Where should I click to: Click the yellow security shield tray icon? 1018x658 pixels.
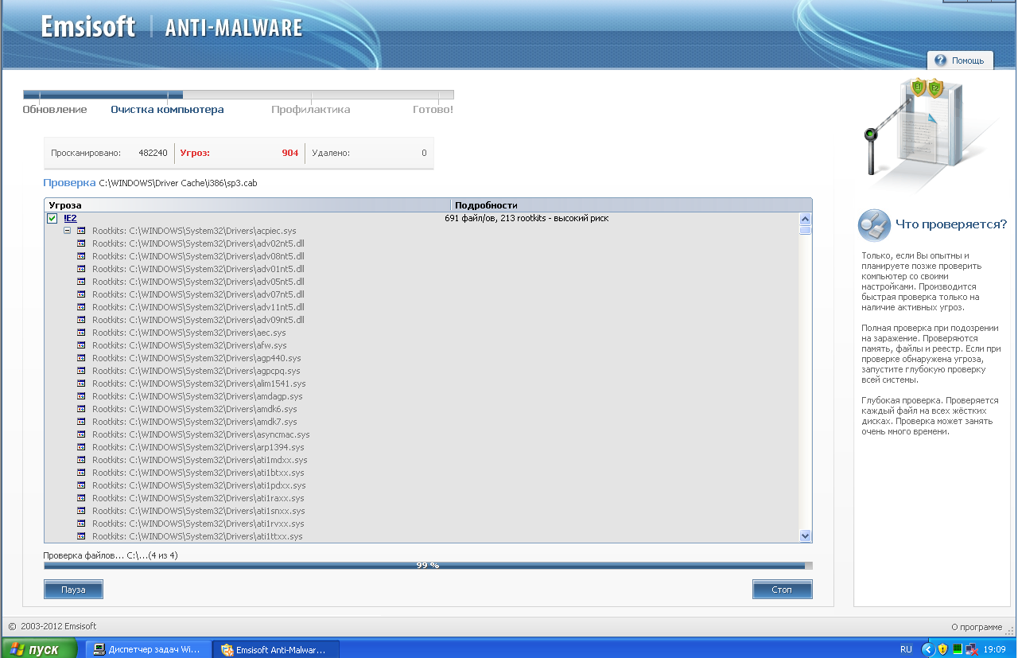[942, 649]
